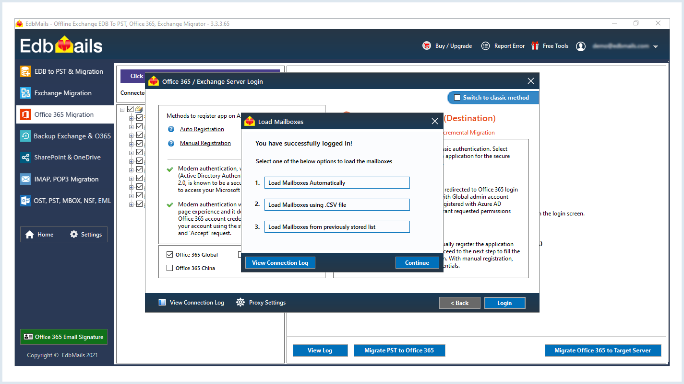Click Continue in Load Mailboxes dialog

(x=417, y=263)
